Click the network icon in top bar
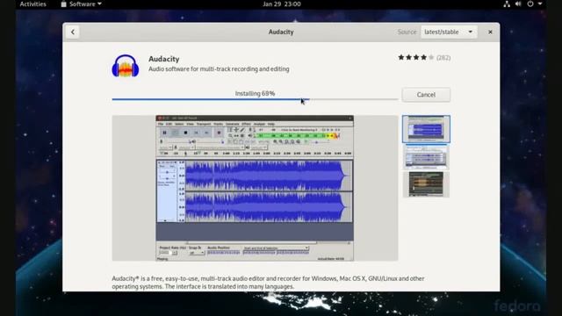Viewport: 562px width, 316px height. (x=507, y=4)
